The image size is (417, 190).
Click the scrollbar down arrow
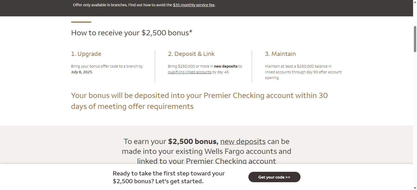point(415,188)
